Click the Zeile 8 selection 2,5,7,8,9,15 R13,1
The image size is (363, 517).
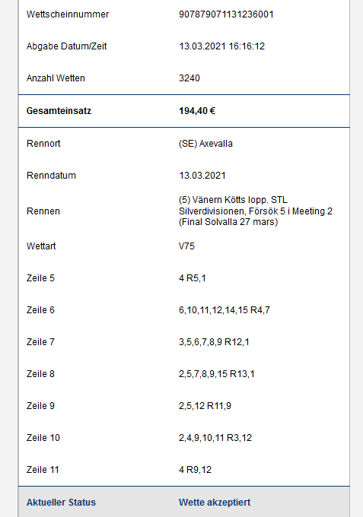coord(217,374)
